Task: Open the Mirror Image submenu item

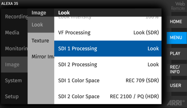Action: click(41, 57)
